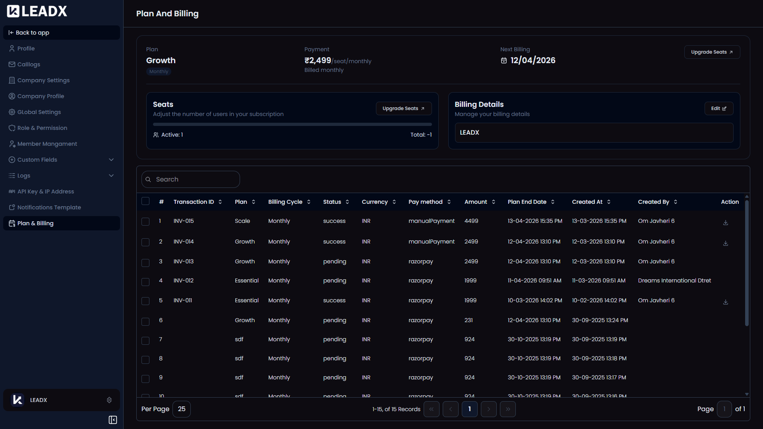Select the checkbox for row 5
This screenshot has width=763, height=429.
click(x=145, y=301)
